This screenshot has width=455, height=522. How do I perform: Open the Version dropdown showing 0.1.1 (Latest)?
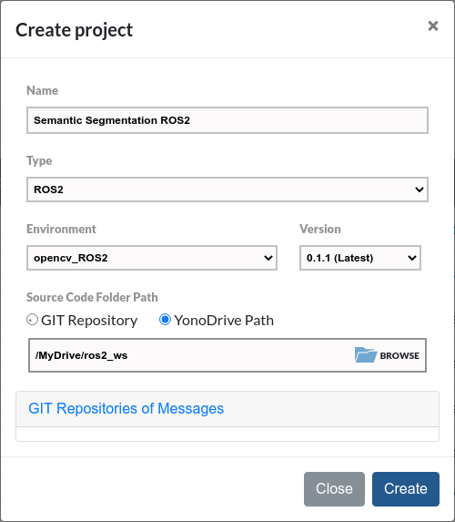pyautogui.click(x=360, y=258)
